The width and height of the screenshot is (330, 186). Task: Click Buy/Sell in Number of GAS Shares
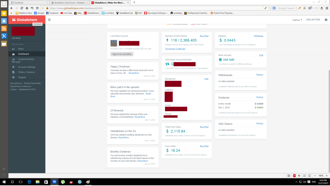(x=204, y=36)
